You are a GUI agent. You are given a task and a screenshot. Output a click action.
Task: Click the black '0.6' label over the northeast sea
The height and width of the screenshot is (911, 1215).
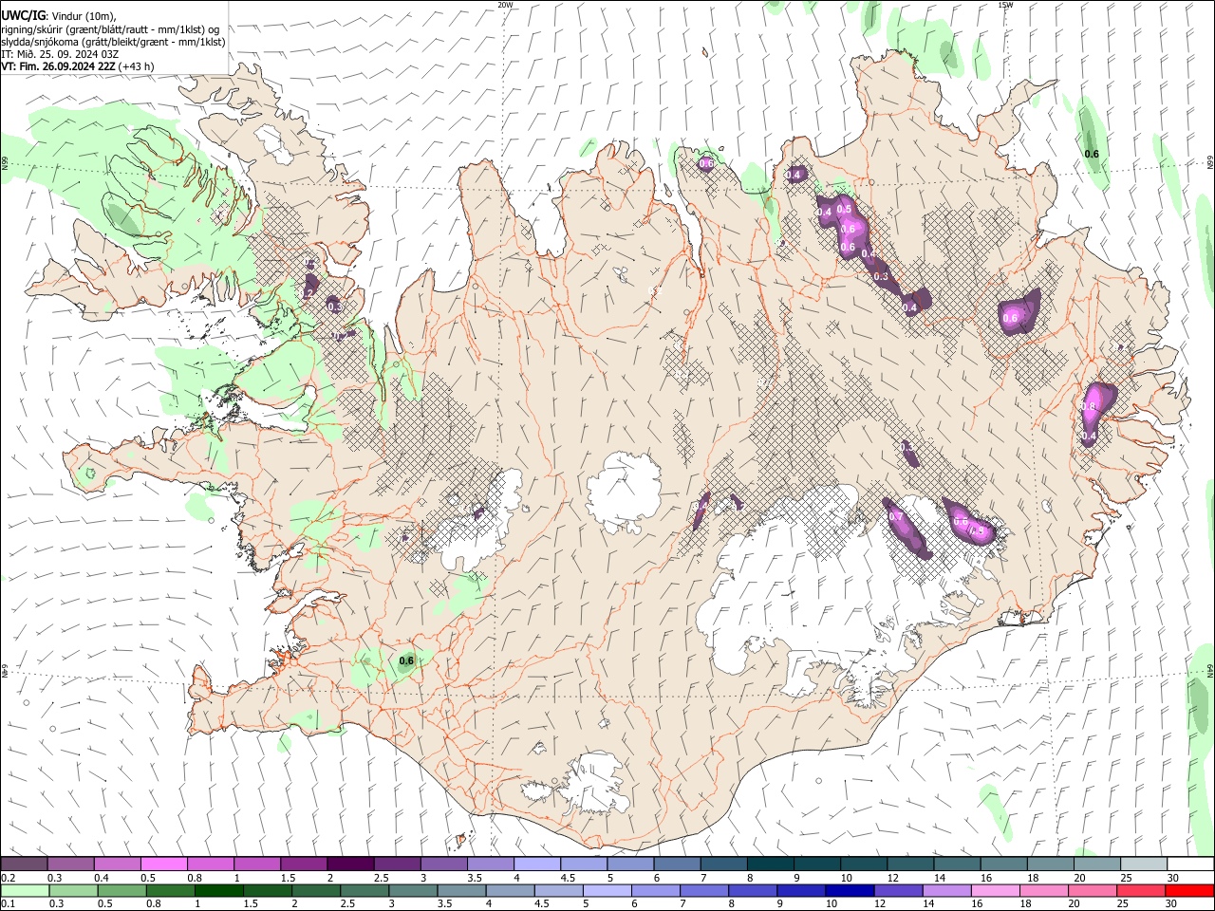point(1092,154)
